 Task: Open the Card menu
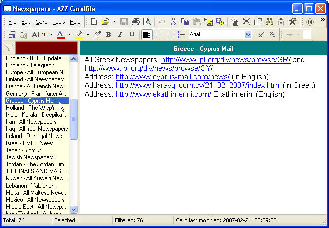42,22
